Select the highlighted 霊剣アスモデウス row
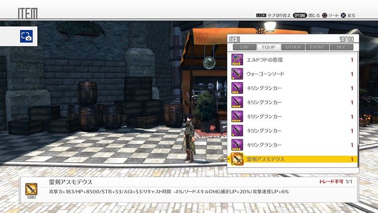The image size is (378, 213). [x=292, y=159]
